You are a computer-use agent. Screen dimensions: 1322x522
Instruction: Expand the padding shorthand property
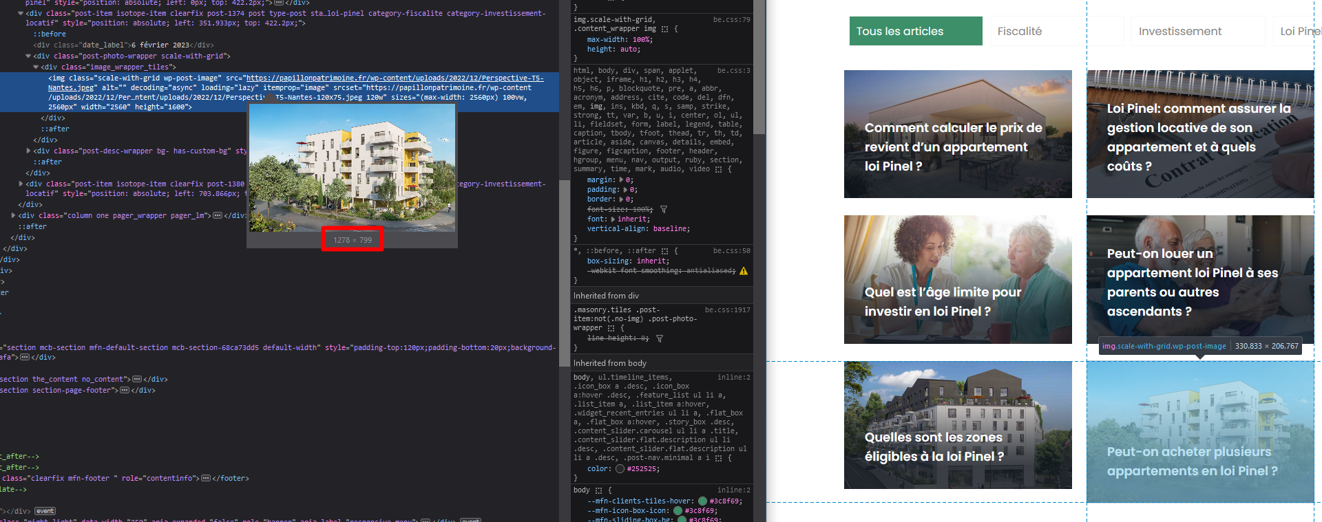click(x=625, y=189)
